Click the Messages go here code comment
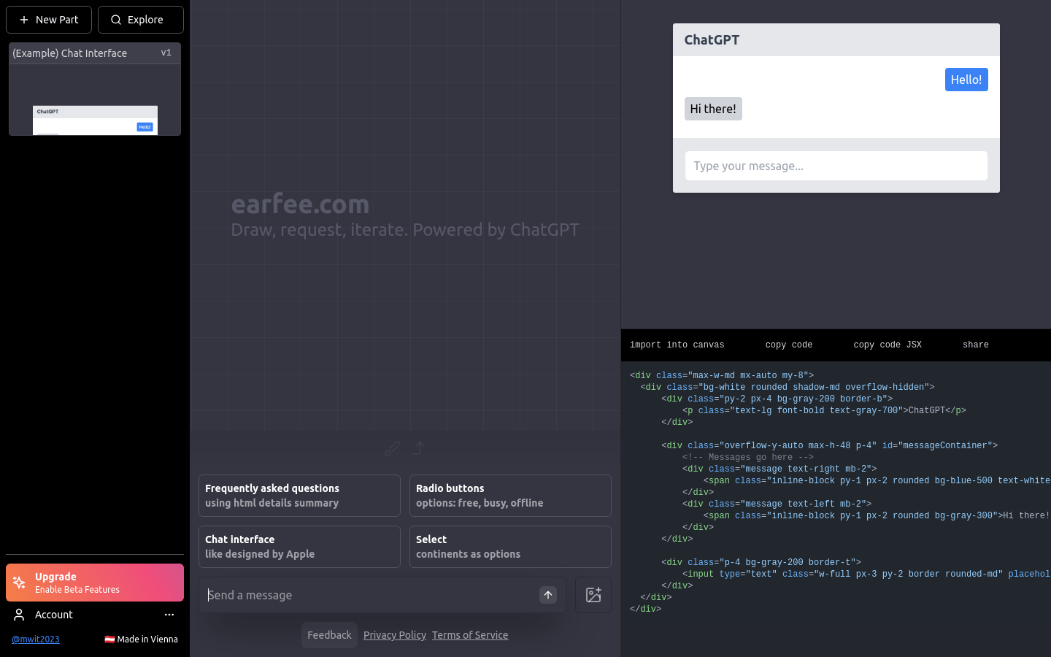The image size is (1051, 657). click(x=748, y=457)
